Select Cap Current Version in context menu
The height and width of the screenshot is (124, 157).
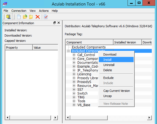[x=116, y=91]
